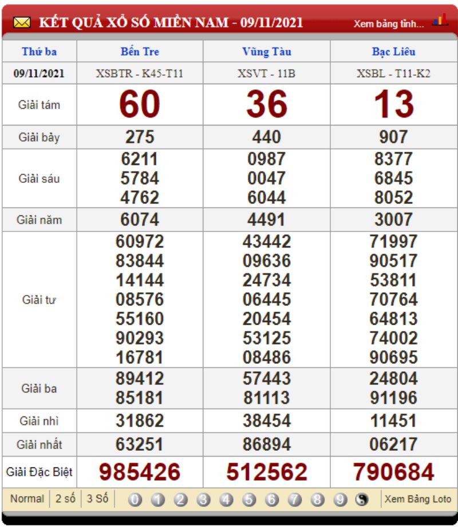The width and height of the screenshot is (458, 527).
Task: Select Bến Tre special prize 985426
Action: point(140,472)
